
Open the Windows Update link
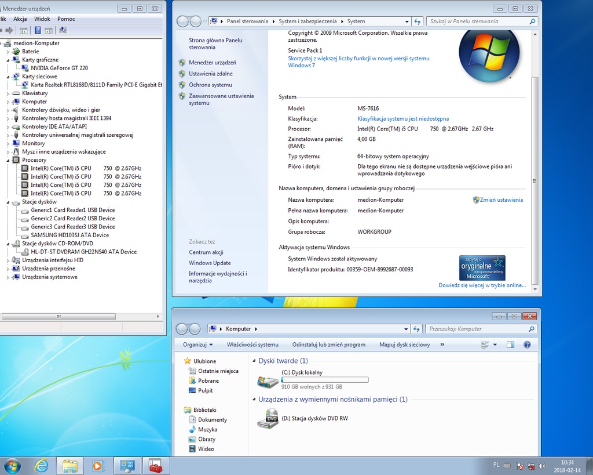[x=210, y=263]
